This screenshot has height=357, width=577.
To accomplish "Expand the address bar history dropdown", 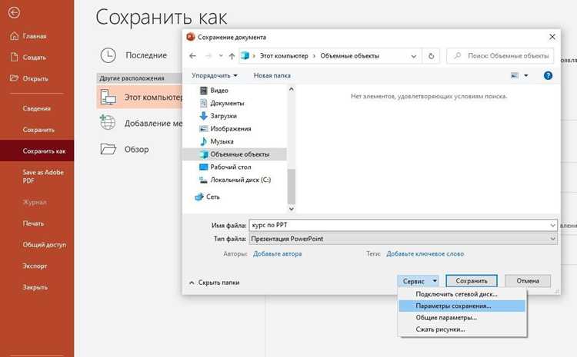I will tap(414, 56).
